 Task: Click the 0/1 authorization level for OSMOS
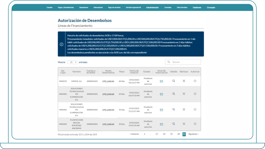click(161, 81)
